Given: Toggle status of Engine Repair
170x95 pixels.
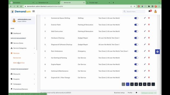Looking at the screenshot, I should (136, 64).
